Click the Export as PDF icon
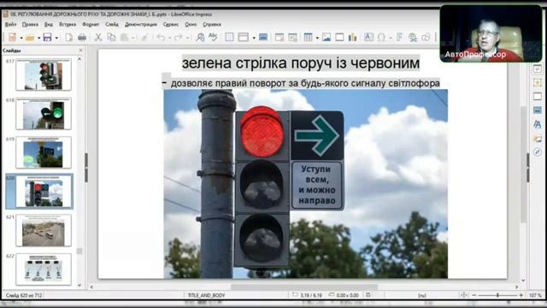 pyautogui.click(x=68, y=37)
